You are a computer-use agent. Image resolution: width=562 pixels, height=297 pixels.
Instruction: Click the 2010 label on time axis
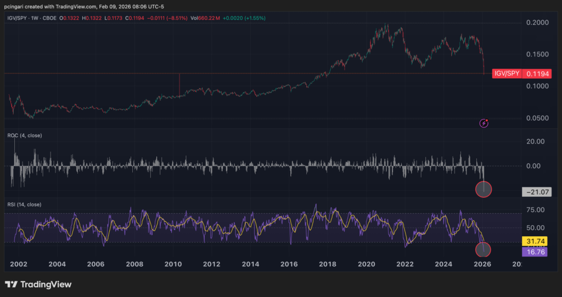coord(173,265)
